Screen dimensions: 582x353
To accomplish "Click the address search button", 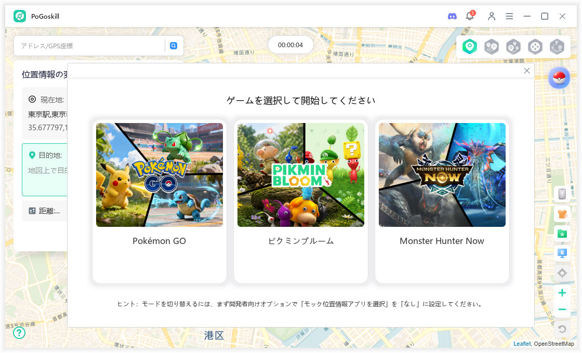I will (x=174, y=46).
